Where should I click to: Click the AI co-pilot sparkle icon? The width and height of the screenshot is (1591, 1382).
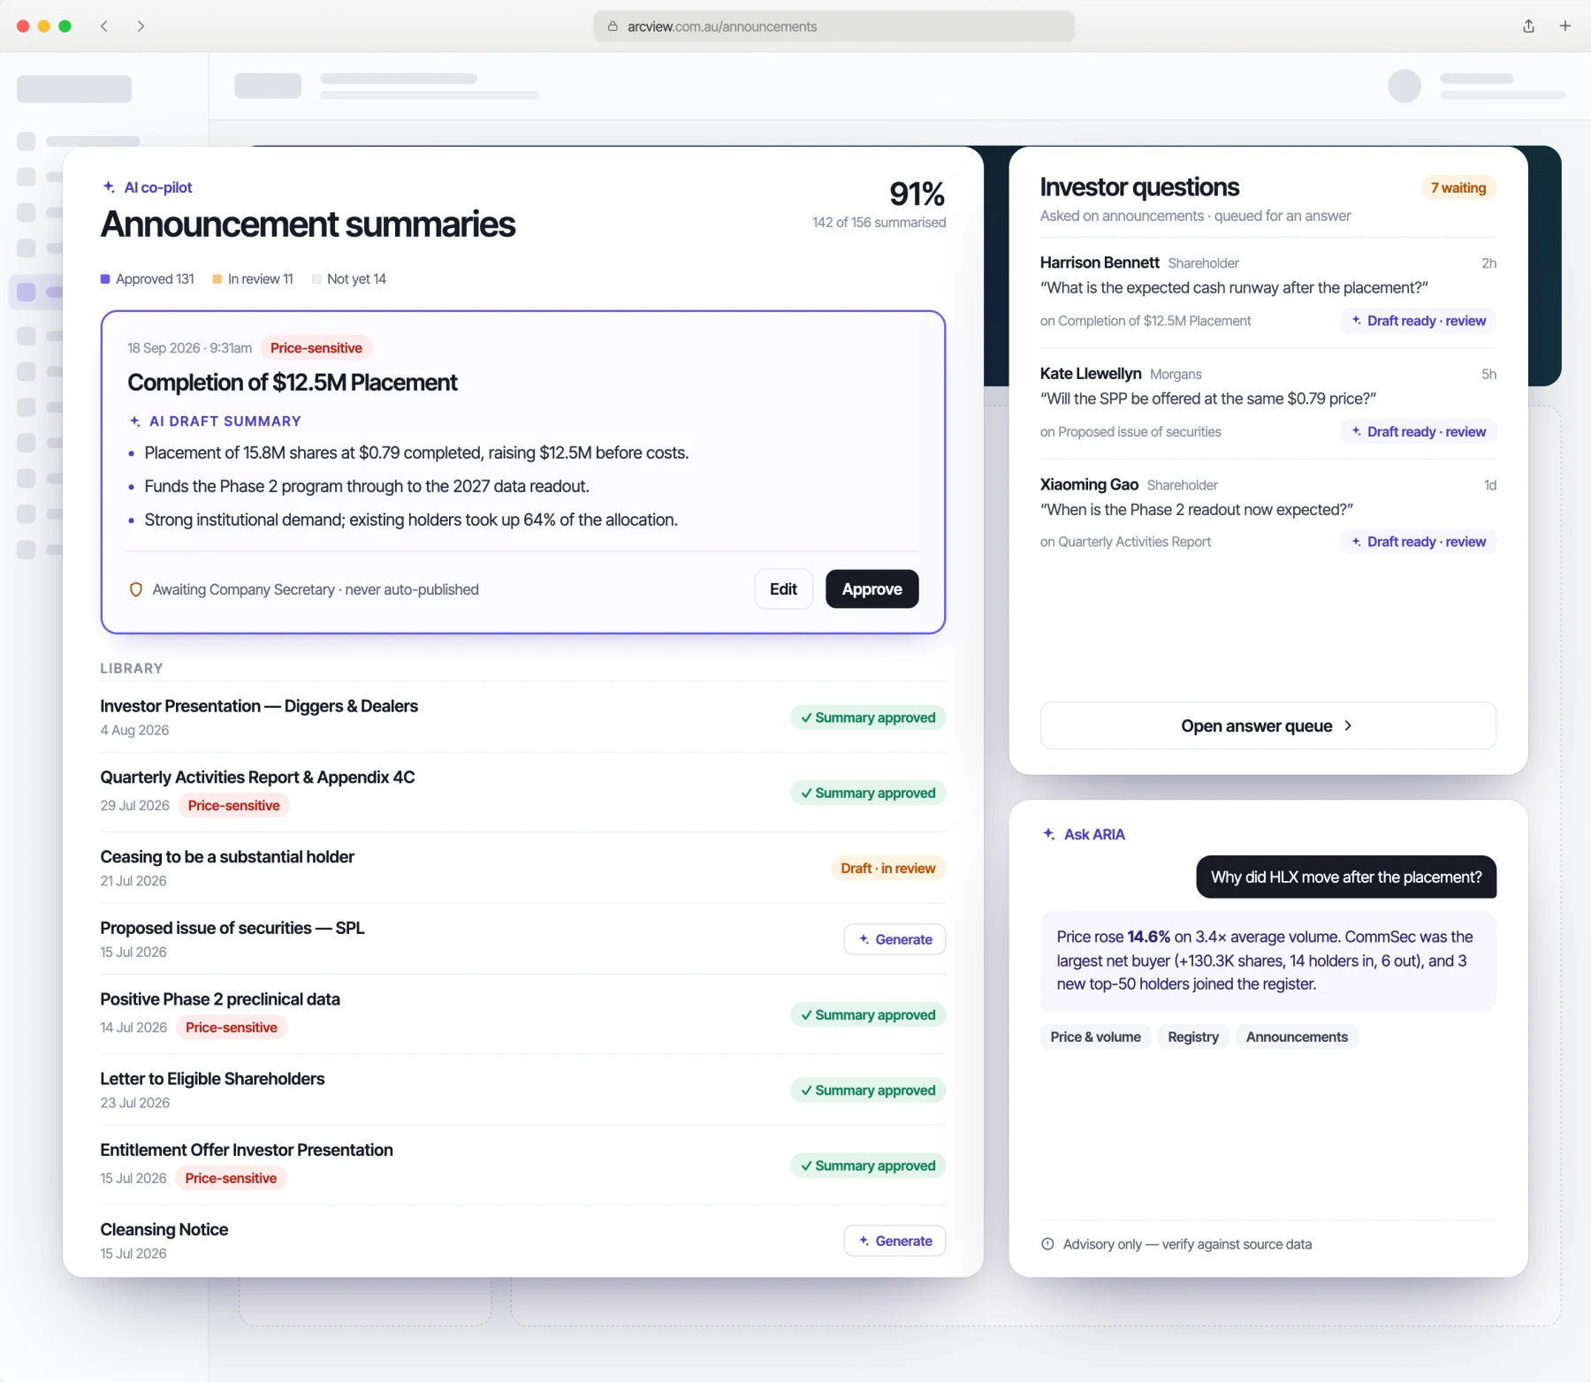click(x=109, y=186)
